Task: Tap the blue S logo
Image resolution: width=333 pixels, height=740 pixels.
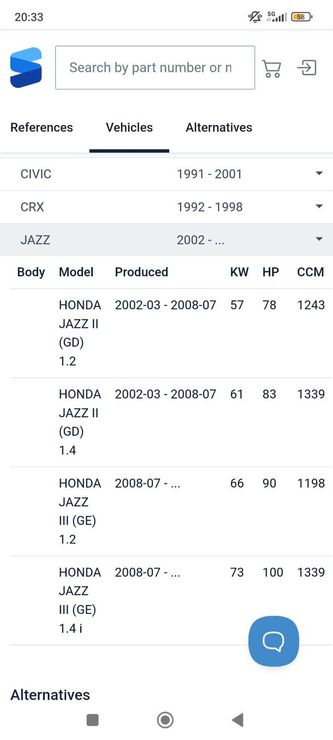Action: (26, 67)
